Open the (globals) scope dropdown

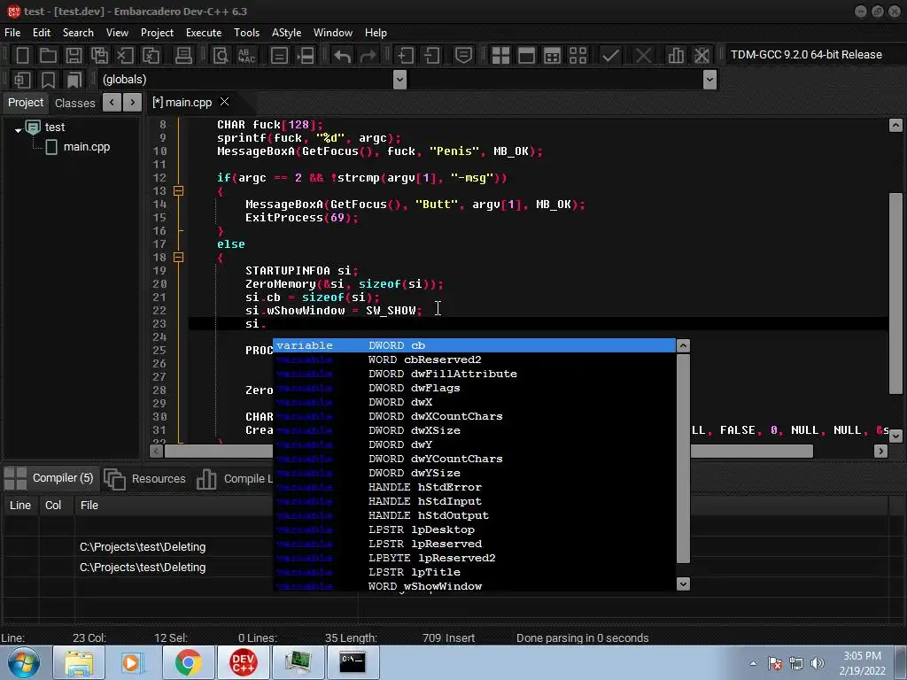tap(399, 80)
